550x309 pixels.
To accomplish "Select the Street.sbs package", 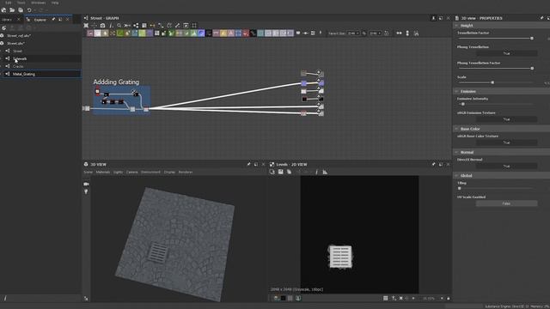I will pos(15,44).
